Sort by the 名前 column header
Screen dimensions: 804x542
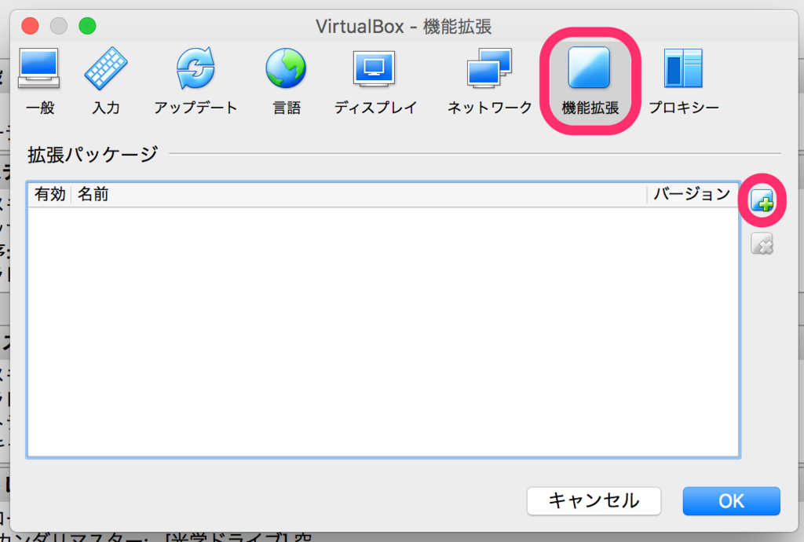[359, 194]
